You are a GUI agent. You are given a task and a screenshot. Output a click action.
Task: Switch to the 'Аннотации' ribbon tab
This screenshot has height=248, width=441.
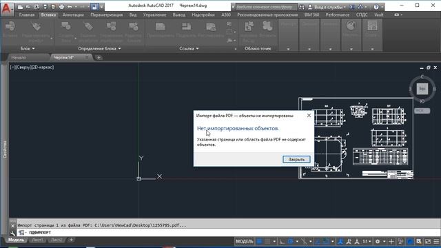pyautogui.click(x=73, y=14)
